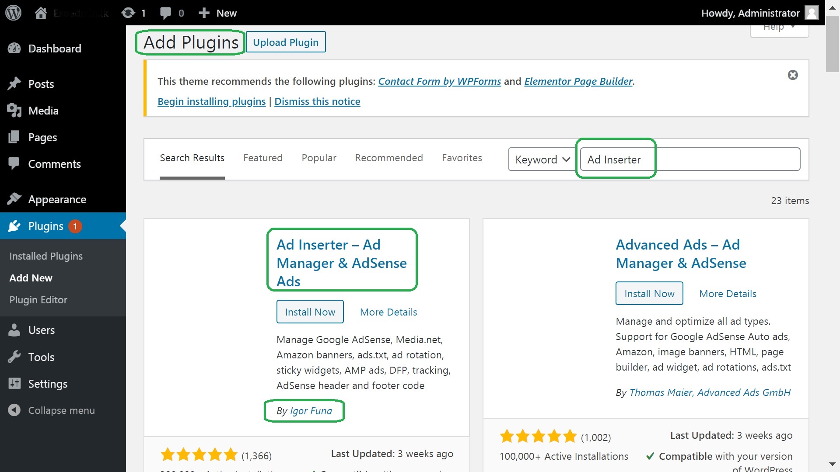Install the Ad Inserter plugin now
The height and width of the screenshot is (472, 840).
point(310,312)
